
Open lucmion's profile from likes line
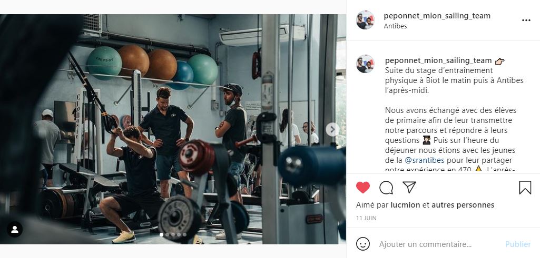pos(405,205)
